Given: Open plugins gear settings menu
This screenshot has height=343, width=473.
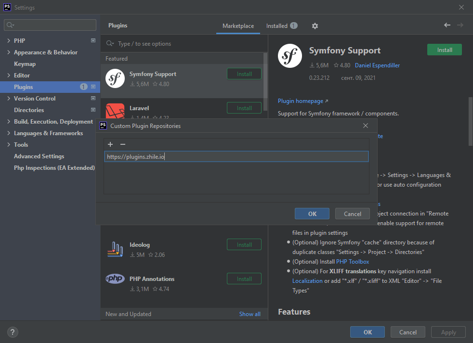Looking at the screenshot, I should pyautogui.click(x=315, y=26).
